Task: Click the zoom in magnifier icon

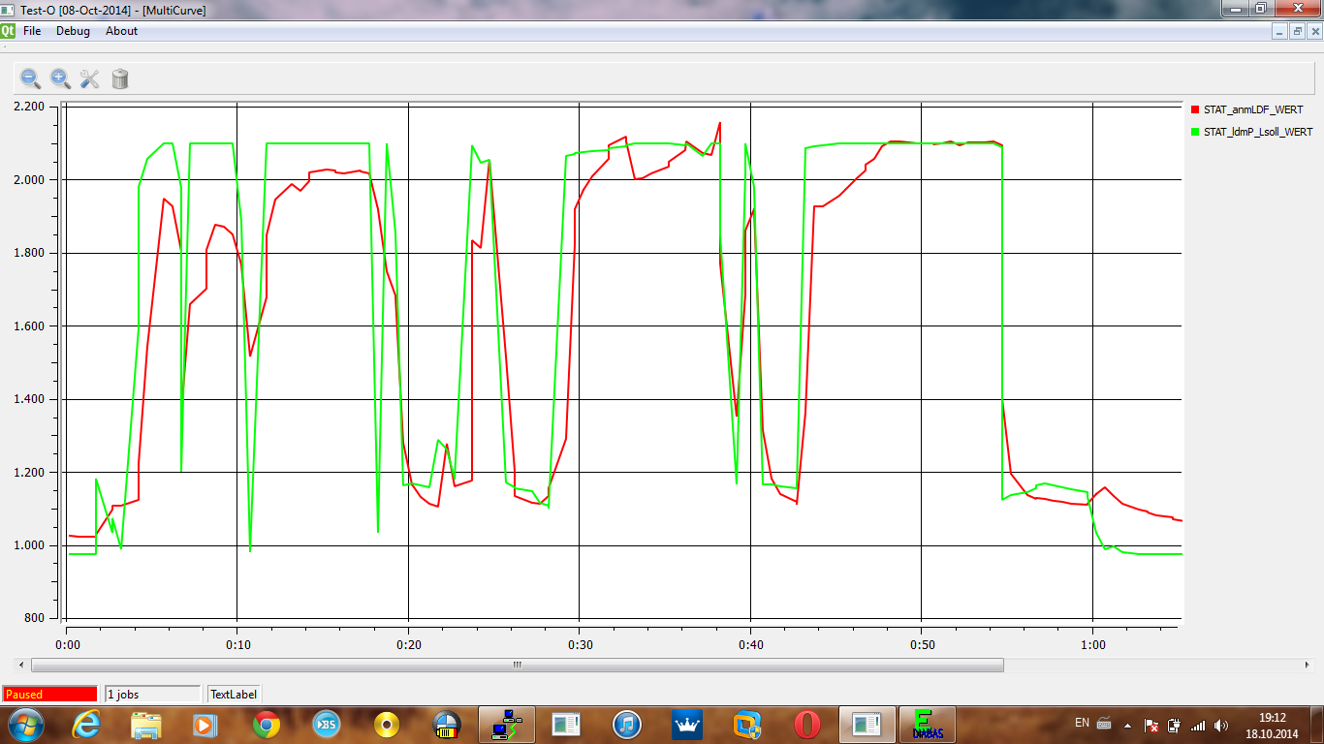Action: pyautogui.click(x=61, y=78)
